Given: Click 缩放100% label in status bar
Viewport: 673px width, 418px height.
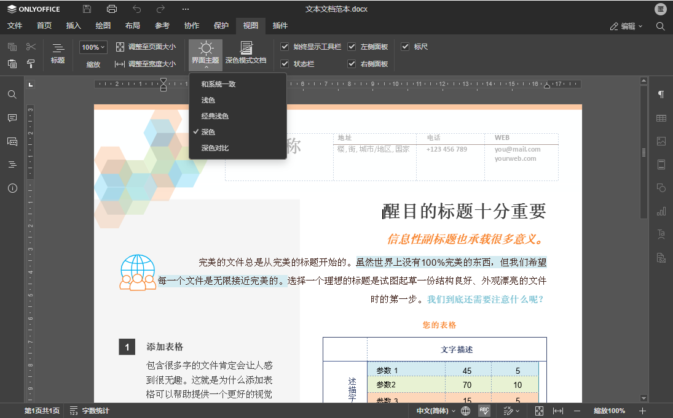Looking at the screenshot, I should (610, 411).
